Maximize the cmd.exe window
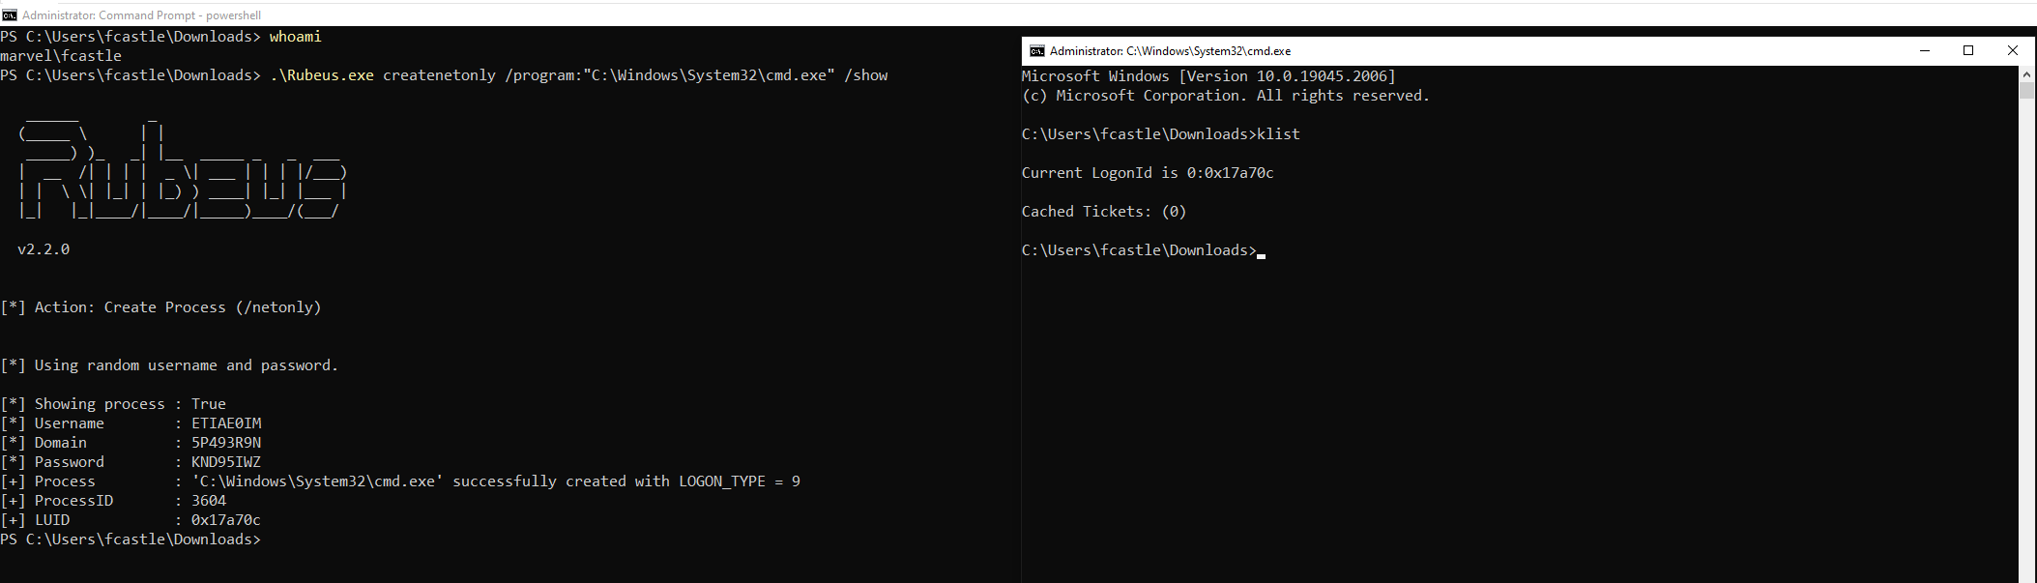 pos(1968,51)
